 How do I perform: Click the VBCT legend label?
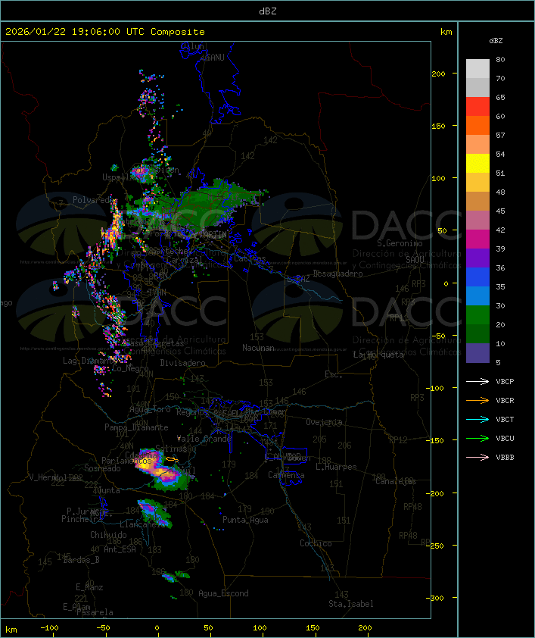(505, 419)
